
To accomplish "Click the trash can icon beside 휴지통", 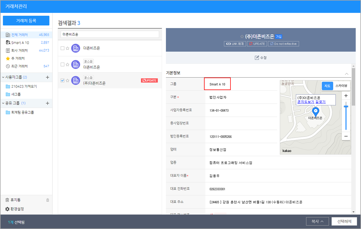I will point(48,200).
